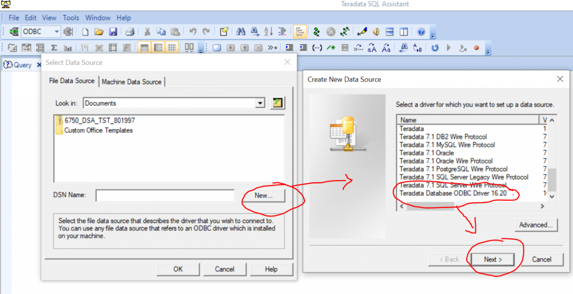Click the Next > button
The width and height of the screenshot is (573, 294).
(493, 259)
